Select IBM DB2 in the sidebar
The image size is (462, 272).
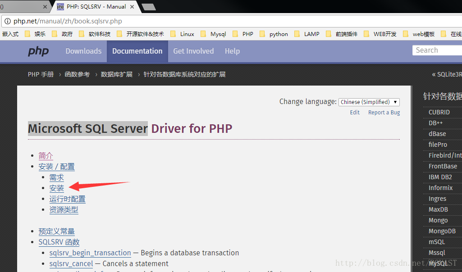tap(440, 177)
